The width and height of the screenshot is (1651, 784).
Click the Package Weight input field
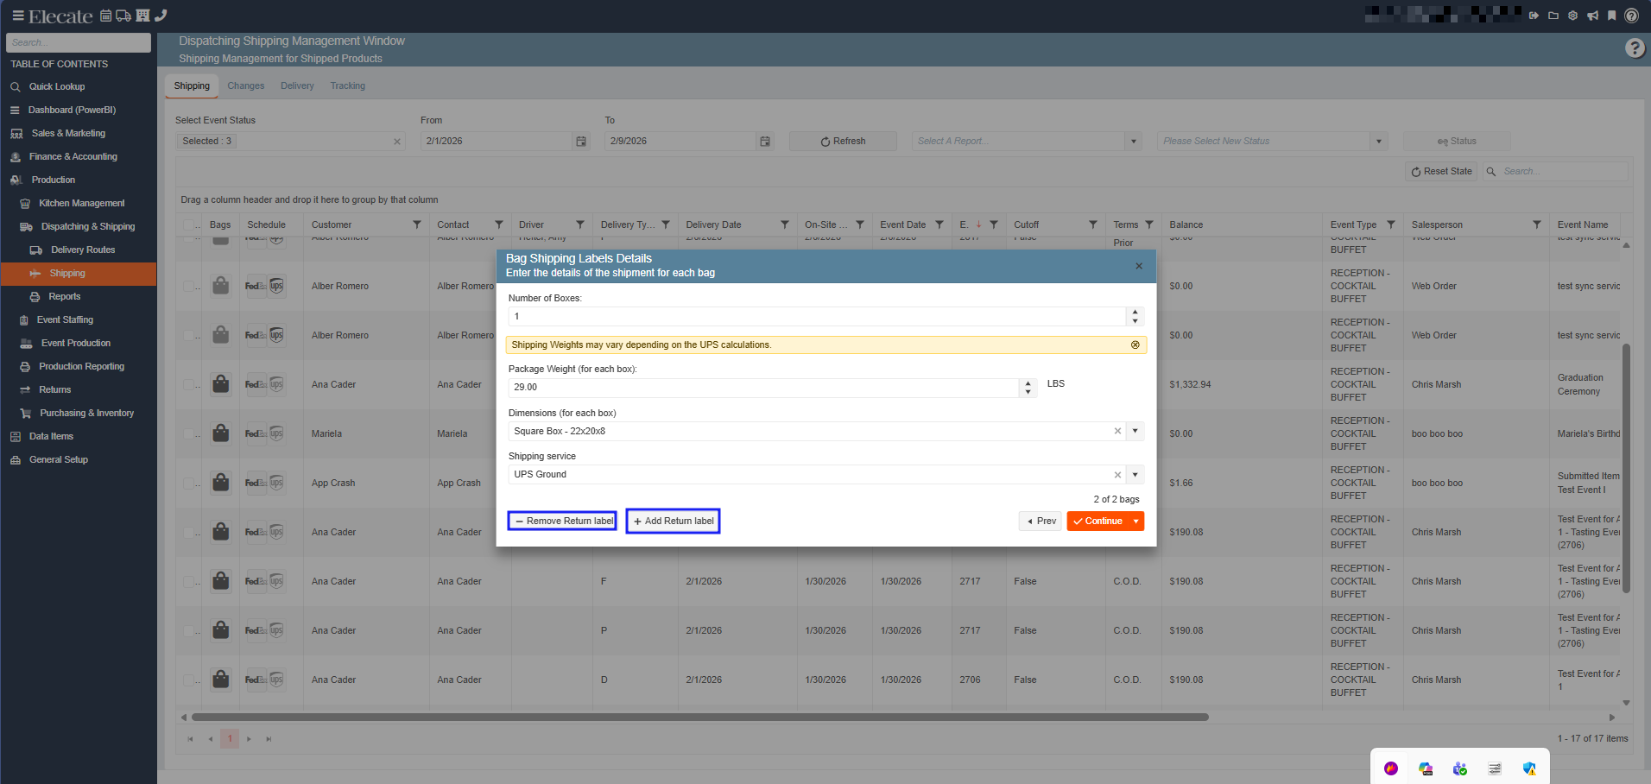point(763,388)
